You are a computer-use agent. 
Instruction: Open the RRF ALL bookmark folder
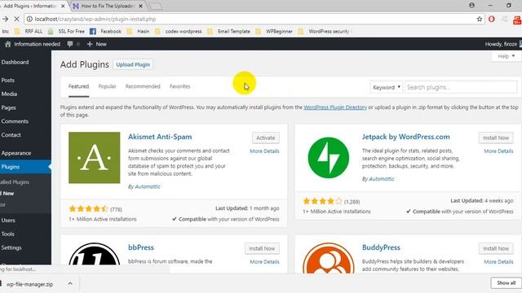tap(29, 31)
